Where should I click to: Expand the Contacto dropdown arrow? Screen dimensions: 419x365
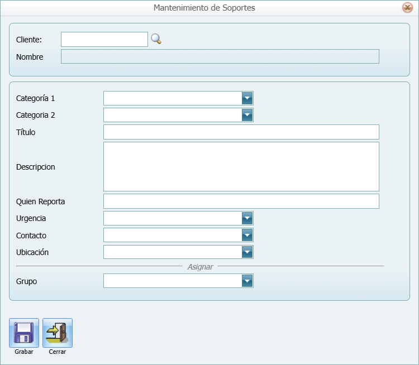247,235
